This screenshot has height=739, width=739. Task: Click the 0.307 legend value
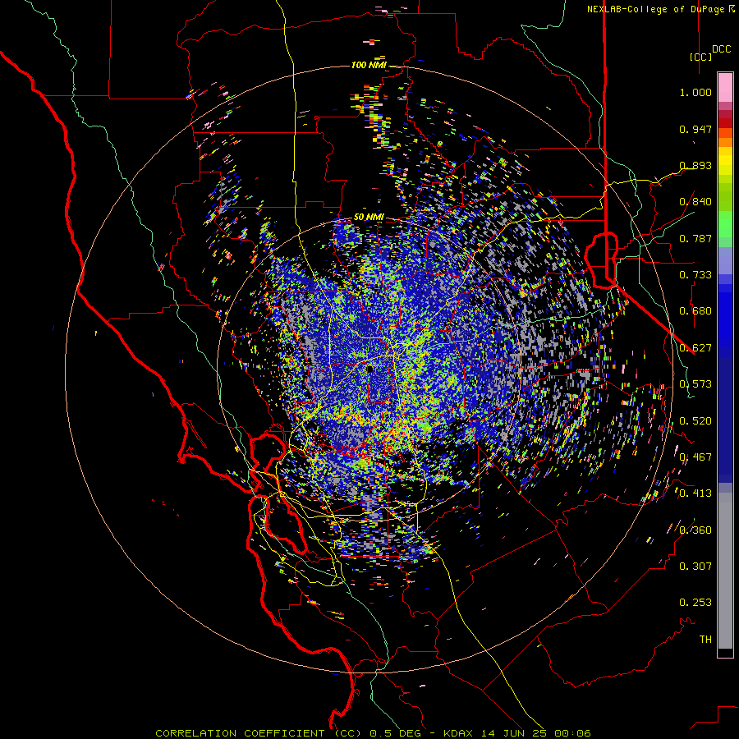click(x=695, y=566)
